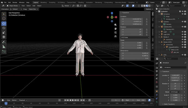The height and width of the screenshot is (108, 188).
Task: Open the Object properties tab icon
Action: (x=157, y=91)
